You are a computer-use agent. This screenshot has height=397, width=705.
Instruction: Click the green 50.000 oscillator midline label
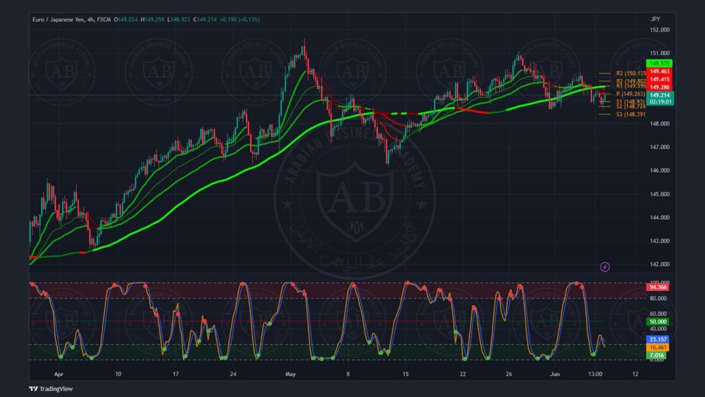[x=658, y=322]
